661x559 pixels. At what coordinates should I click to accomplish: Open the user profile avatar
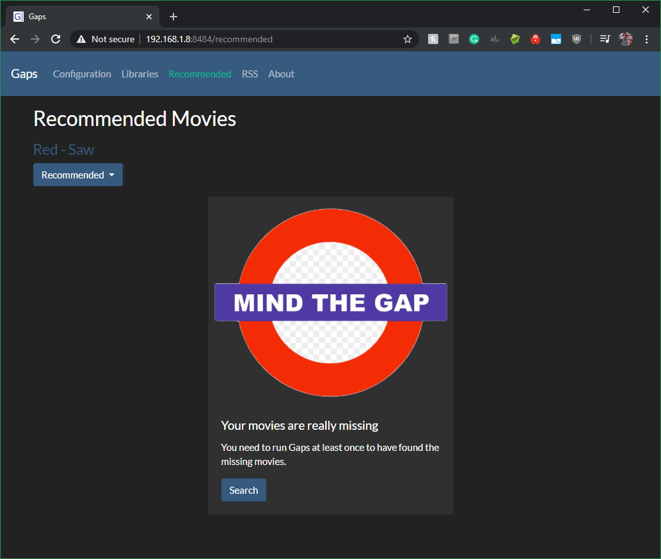pos(626,39)
